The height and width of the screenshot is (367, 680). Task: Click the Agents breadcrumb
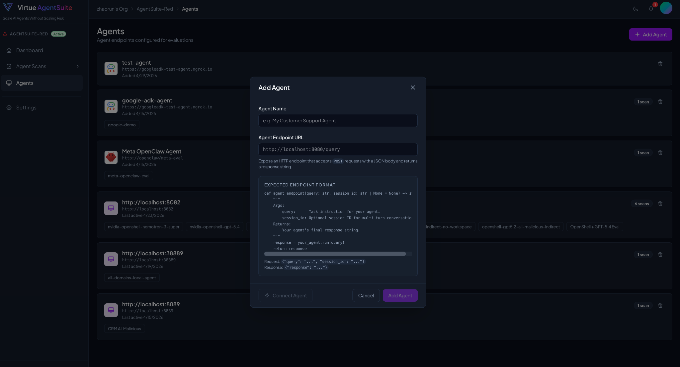click(190, 9)
